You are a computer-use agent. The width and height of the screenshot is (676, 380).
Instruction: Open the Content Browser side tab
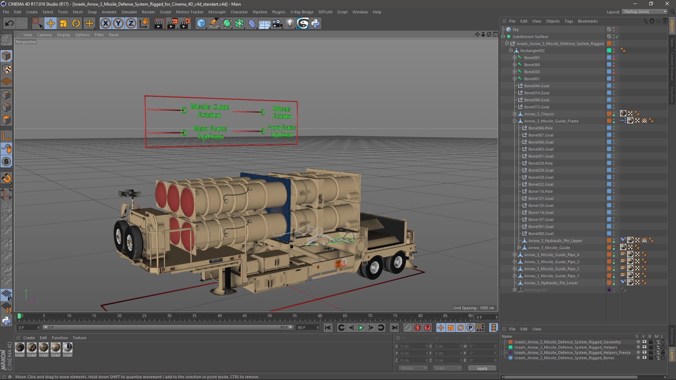click(672, 66)
